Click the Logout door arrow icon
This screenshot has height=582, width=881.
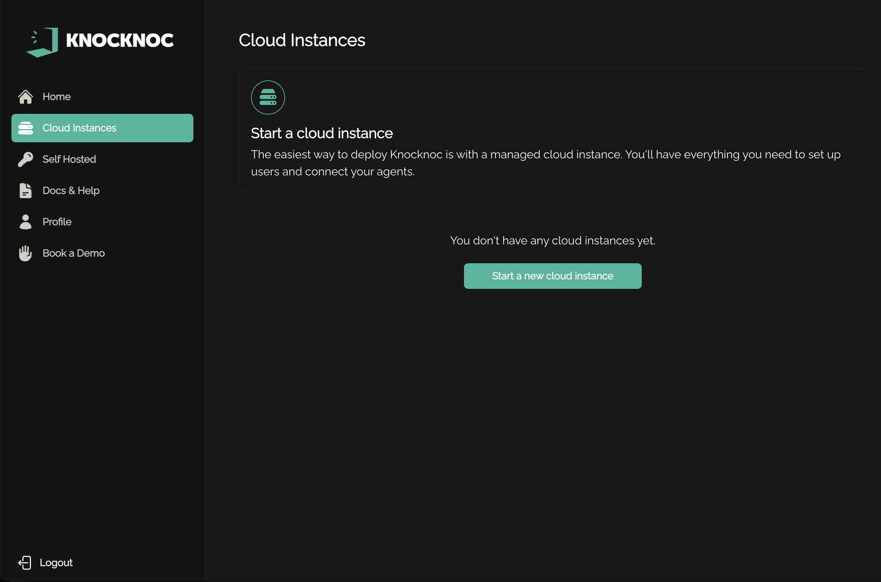[x=25, y=563]
